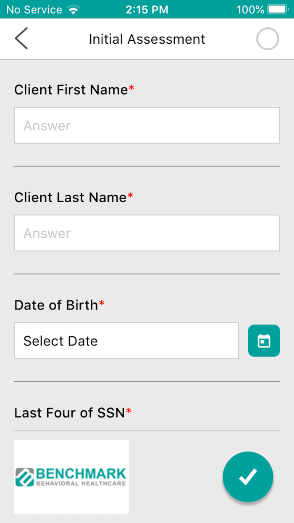Tap the Client Last Name answer field
294x523 pixels.
[147, 232]
